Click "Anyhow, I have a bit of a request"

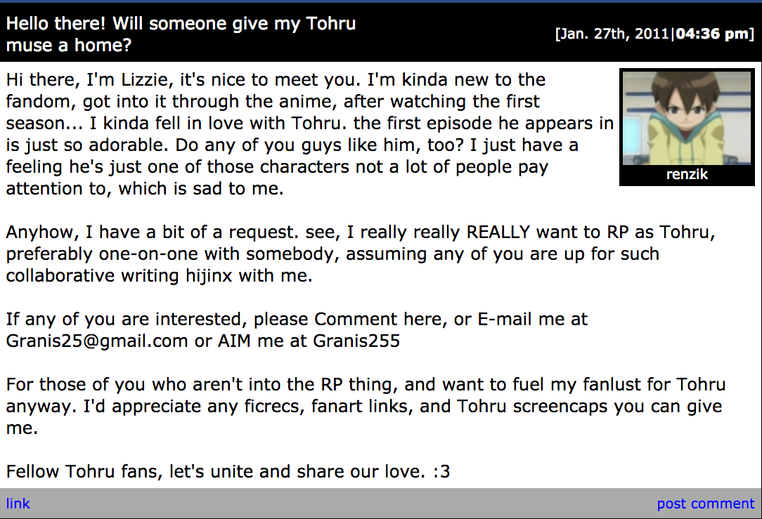[x=152, y=232]
